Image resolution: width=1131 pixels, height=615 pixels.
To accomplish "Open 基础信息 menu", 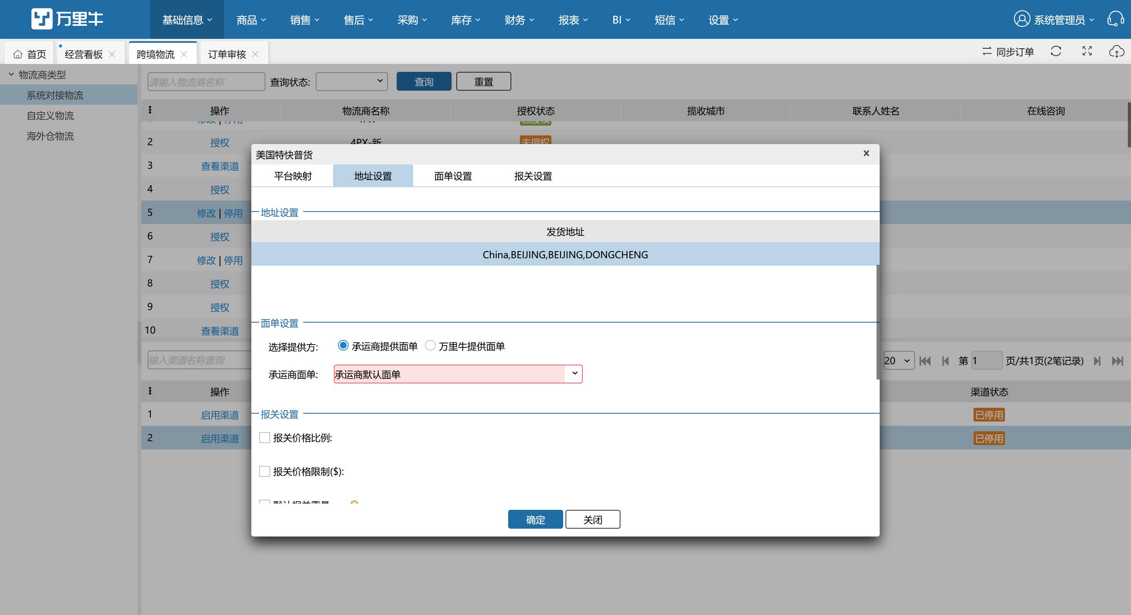I will [187, 19].
